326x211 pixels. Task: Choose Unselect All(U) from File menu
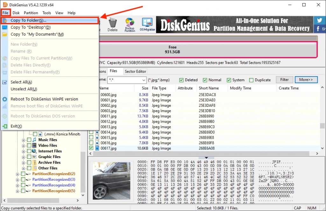click(x=24, y=89)
